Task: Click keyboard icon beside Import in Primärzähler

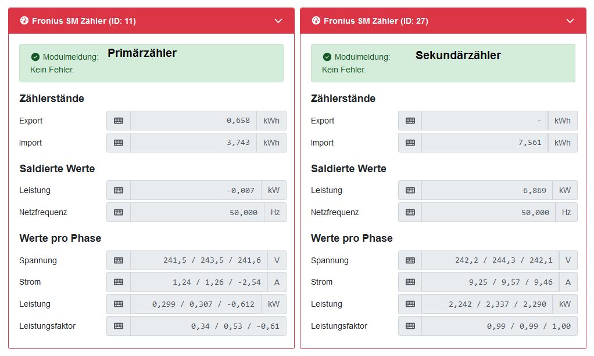Action: tap(119, 143)
